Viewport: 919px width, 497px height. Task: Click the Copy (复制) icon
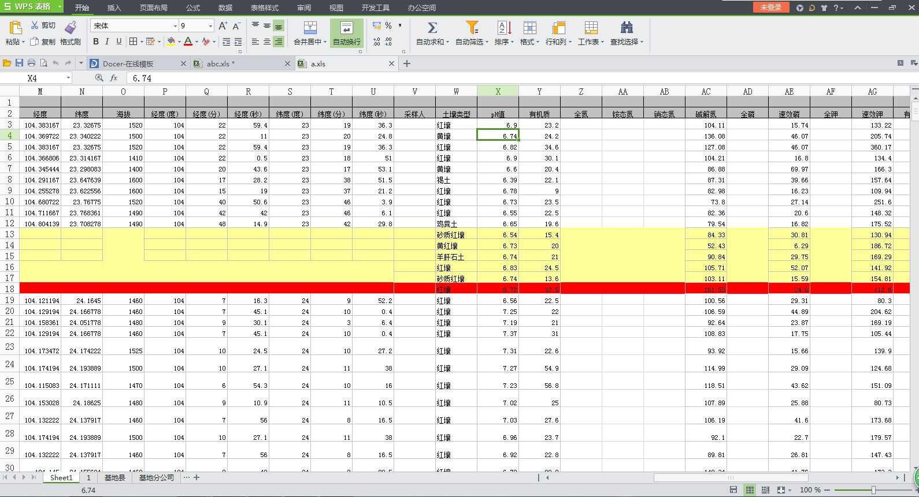tap(35, 42)
